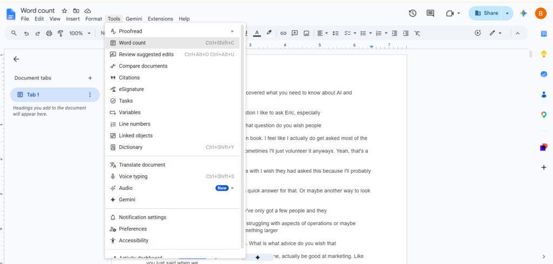The height and width of the screenshot is (264, 553).
Task: Click the line and paragraph spacing icon
Action: pos(336,33)
